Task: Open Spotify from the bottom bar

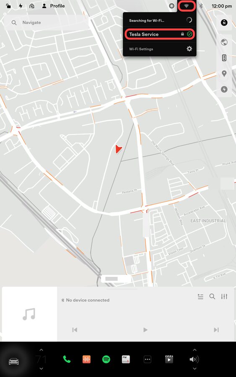Action: (106, 359)
